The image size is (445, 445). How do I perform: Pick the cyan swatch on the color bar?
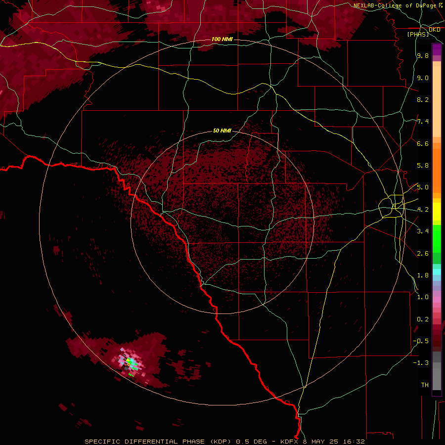tap(437, 272)
